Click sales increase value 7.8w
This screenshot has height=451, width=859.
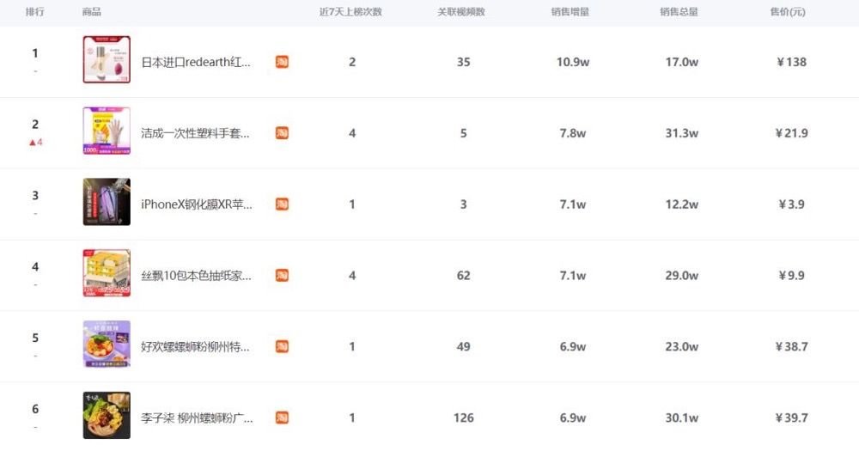pos(573,133)
